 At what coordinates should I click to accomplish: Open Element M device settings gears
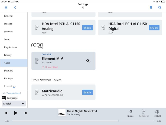88,61
